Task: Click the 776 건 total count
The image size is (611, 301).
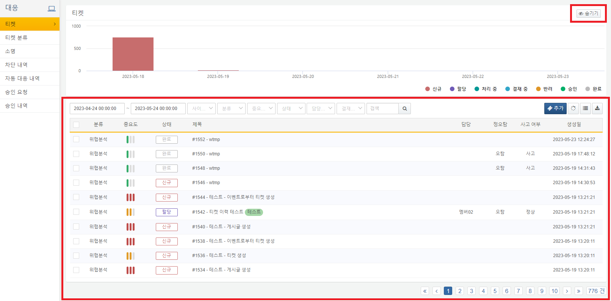Action: point(596,291)
